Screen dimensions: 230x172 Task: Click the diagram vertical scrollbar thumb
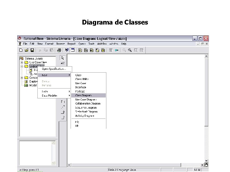pos(206,92)
